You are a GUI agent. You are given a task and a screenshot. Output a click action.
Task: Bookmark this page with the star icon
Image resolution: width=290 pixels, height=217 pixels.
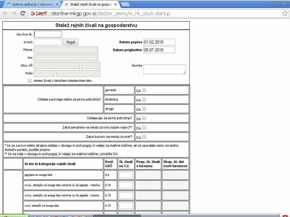click(x=285, y=13)
